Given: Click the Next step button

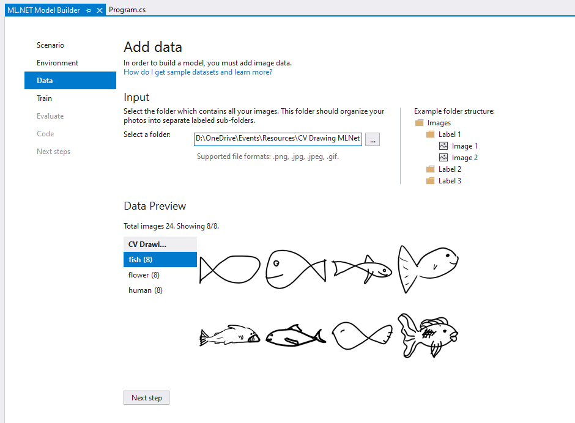Looking at the screenshot, I should [x=147, y=398].
